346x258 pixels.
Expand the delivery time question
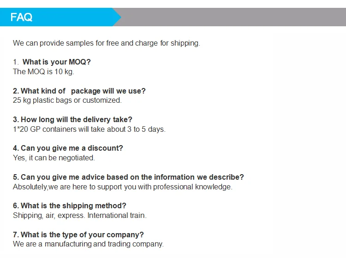click(x=72, y=119)
